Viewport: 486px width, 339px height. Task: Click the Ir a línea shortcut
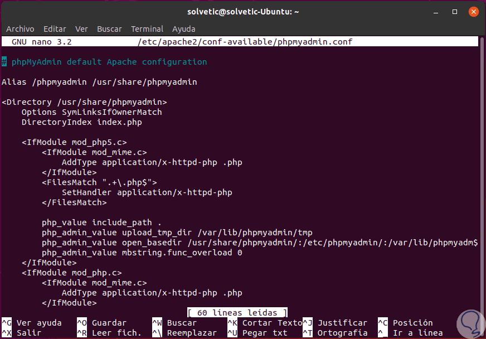coord(410,333)
